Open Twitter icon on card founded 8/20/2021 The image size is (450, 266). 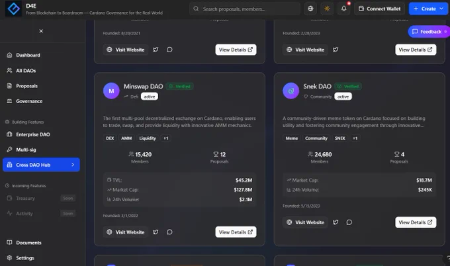(156, 50)
